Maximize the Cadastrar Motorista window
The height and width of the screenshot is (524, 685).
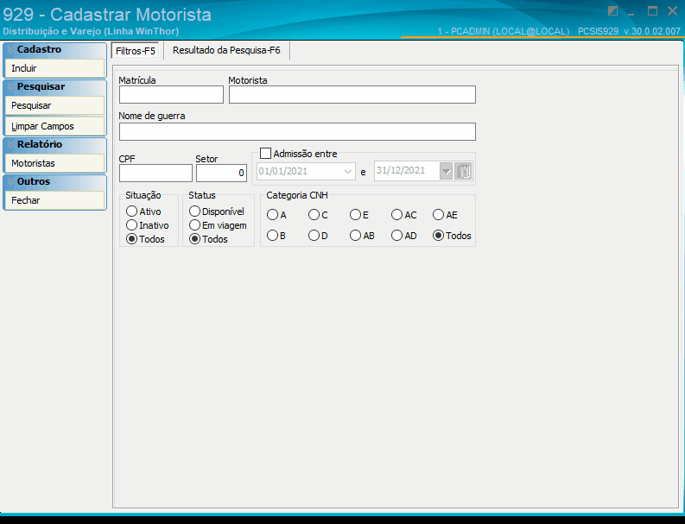point(652,11)
